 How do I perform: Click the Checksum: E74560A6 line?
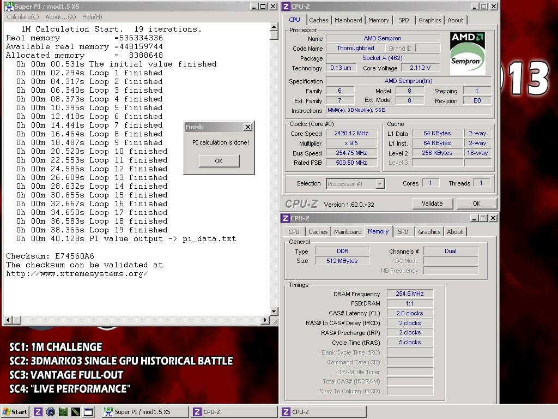point(50,256)
